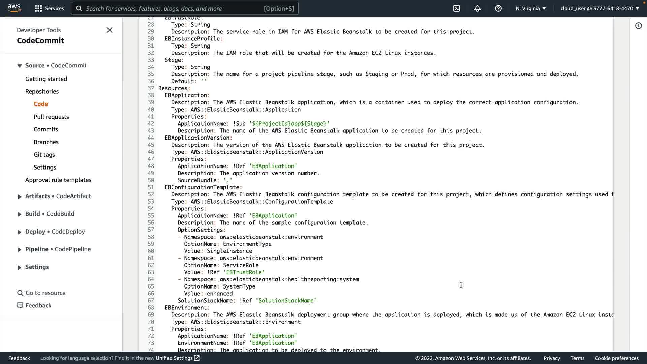The image size is (647, 364).
Task: Select Pull requests in the sidebar
Action: (x=51, y=117)
